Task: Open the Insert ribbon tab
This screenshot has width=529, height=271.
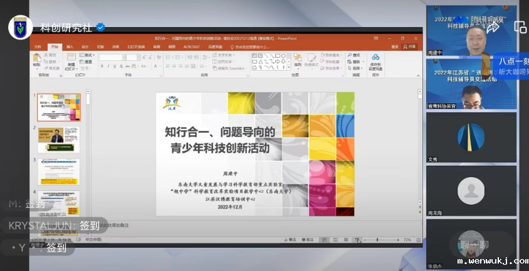Action: [x=70, y=47]
